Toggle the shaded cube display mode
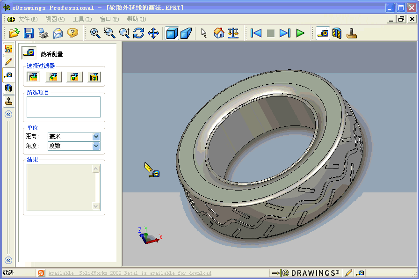The width and height of the screenshot is (419, 279). (x=172, y=33)
